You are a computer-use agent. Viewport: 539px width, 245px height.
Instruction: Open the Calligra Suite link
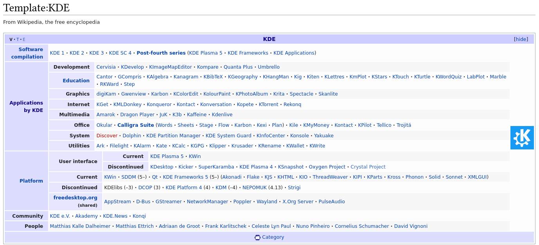click(x=135, y=125)
